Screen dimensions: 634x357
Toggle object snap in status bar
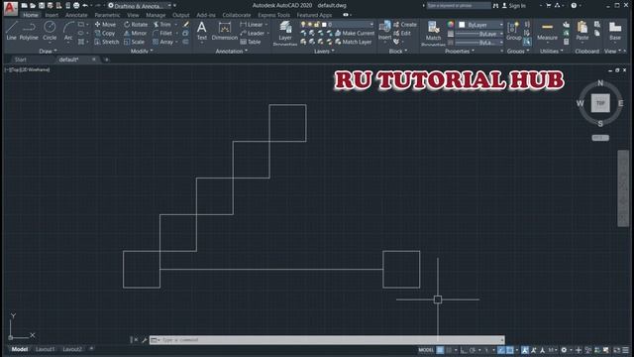click(510, 350)
